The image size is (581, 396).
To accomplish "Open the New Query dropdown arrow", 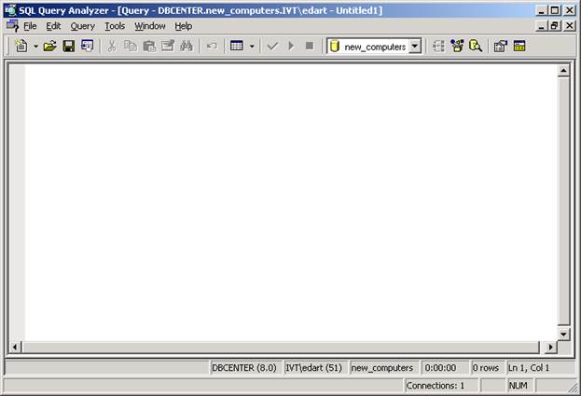I will point(36,47).
